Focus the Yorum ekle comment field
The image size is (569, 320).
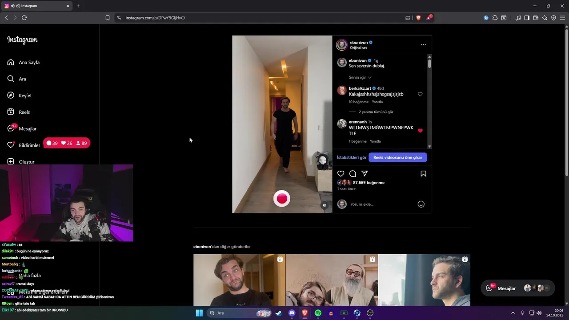[x=382, y=204]
